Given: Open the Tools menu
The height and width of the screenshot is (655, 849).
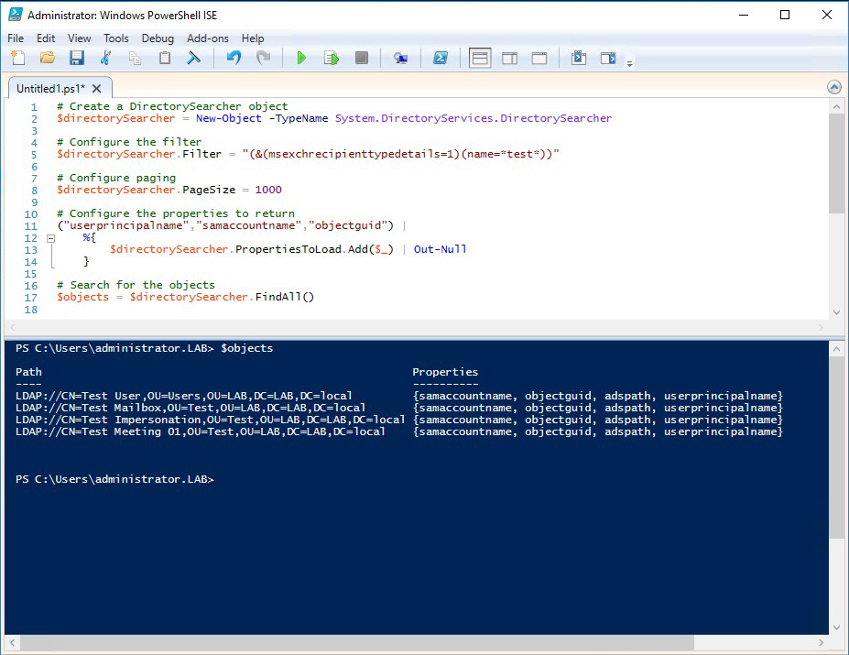Looking at the screenshot, I should point(116,38).
